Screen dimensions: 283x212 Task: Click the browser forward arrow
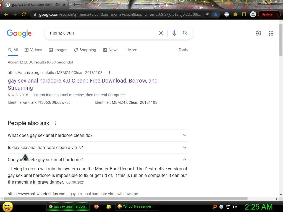[15, 14]
